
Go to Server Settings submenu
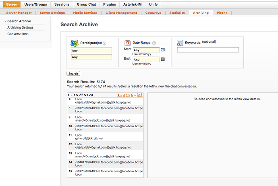click(52, 13)
